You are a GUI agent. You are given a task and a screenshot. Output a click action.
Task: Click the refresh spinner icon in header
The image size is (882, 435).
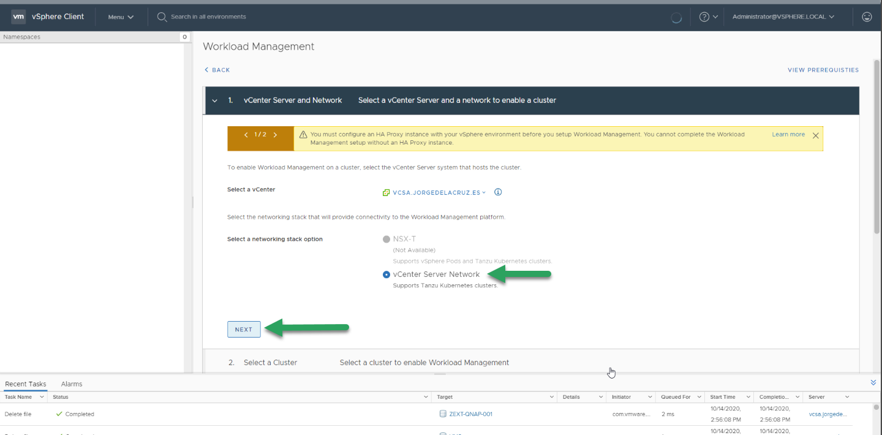[676, 17]
